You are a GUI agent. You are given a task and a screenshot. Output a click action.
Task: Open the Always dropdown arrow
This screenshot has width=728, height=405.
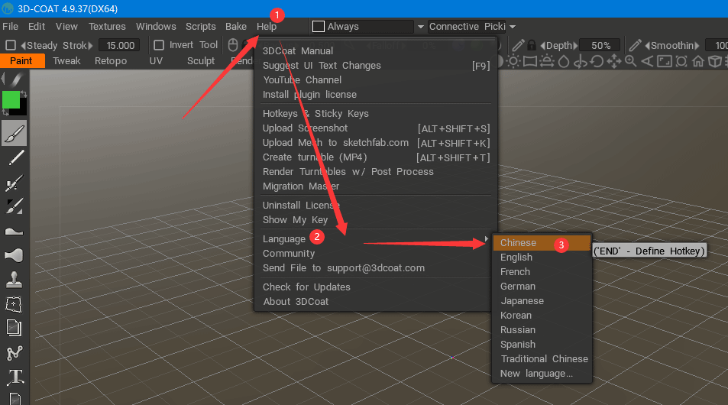(421, 27)
